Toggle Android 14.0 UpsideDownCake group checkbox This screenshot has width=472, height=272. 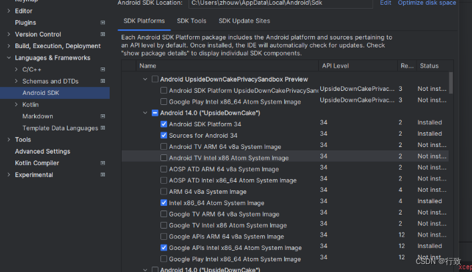tap(155, 113)
